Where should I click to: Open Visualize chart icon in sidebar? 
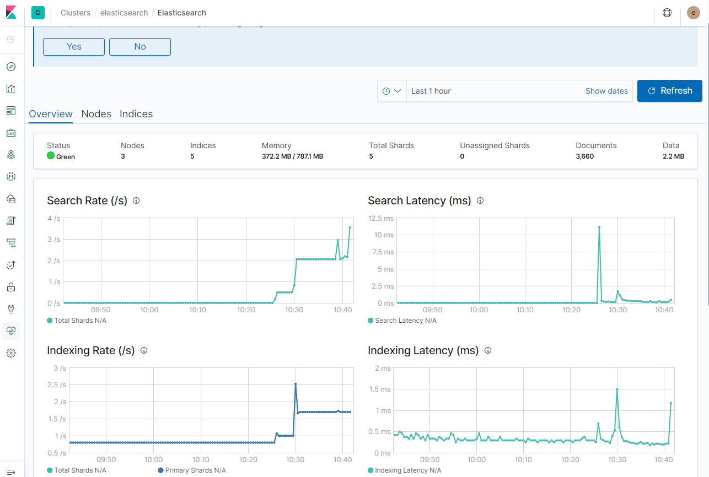[x=11, y=89]
